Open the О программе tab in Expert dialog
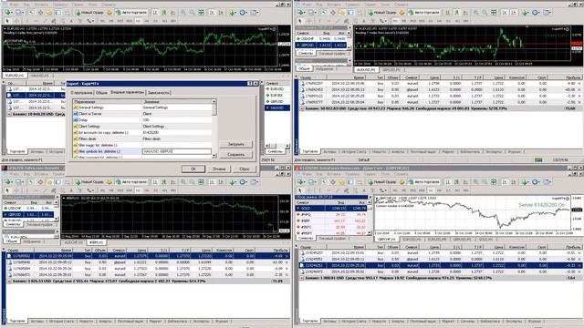Image resolution: width=584 pixels, height=328 pixels. tap(81, 92)
